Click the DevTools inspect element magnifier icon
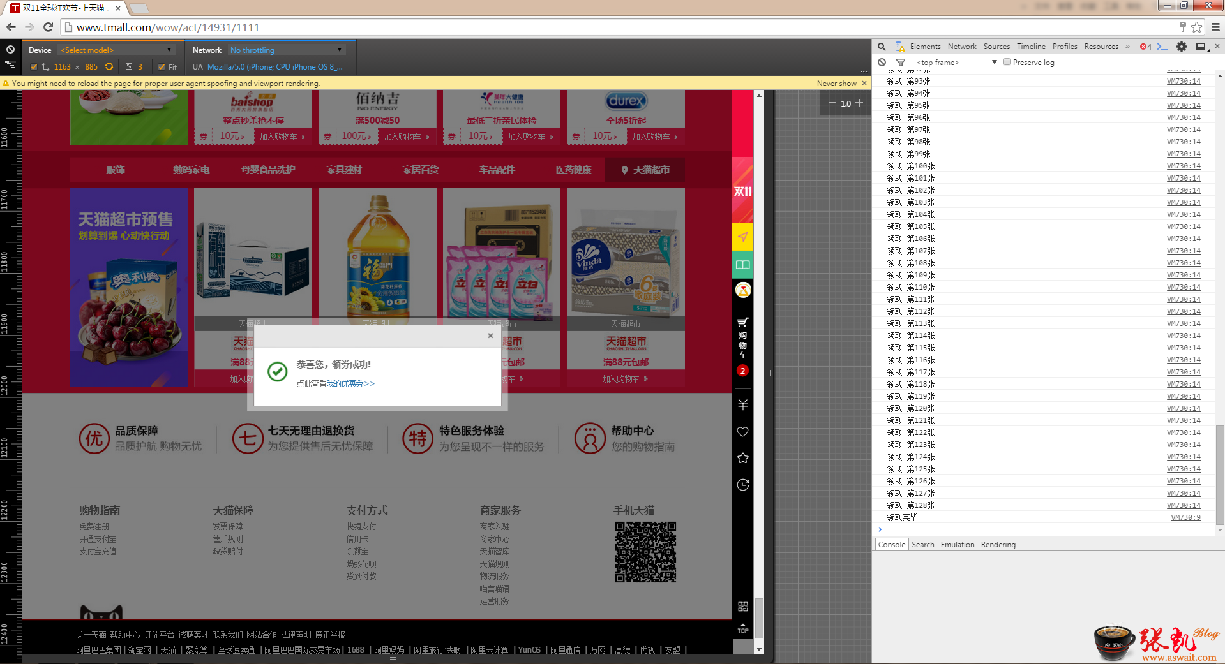1225x664 pixels. point(882,47)
